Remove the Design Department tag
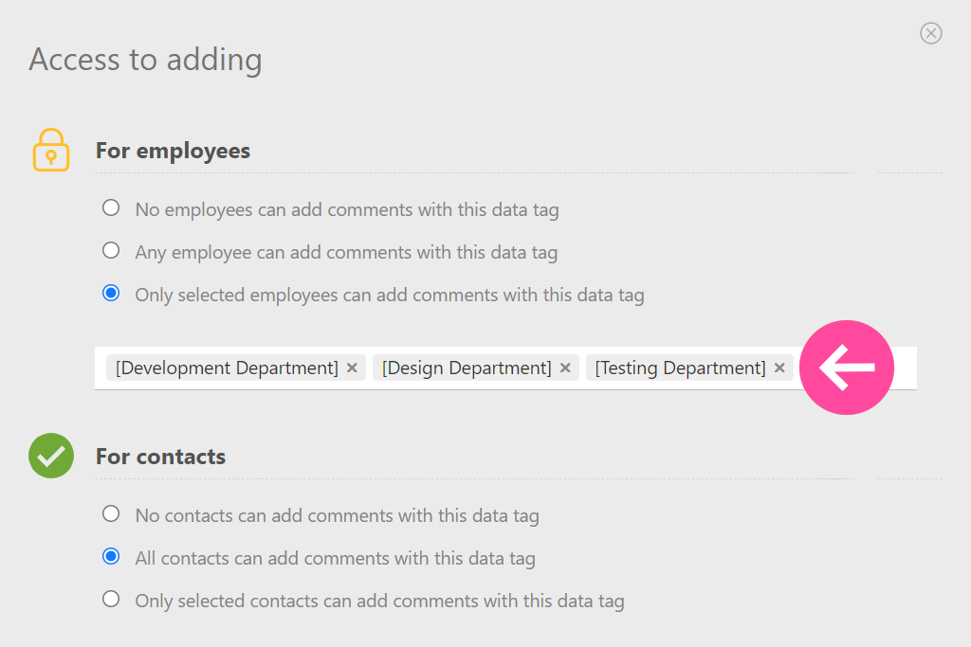 pyautogui.click(x=565, y=368)
